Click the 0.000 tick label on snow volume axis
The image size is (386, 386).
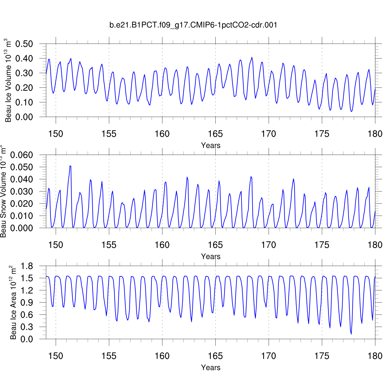pos(22,228)
